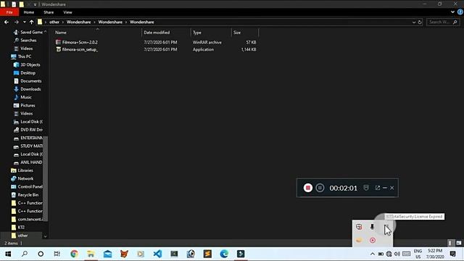This screenshot has width=464, height=261.
Task: Select 'other' in the address breadcrumb
Action: (x=54, y=22)
